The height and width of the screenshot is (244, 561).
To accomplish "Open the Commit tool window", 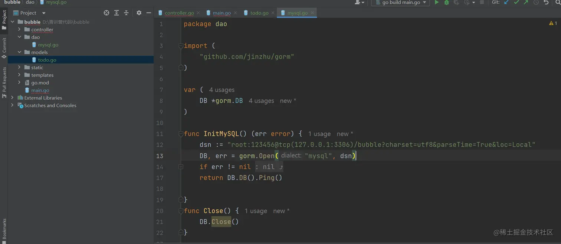I will click(x=4, y=48).
